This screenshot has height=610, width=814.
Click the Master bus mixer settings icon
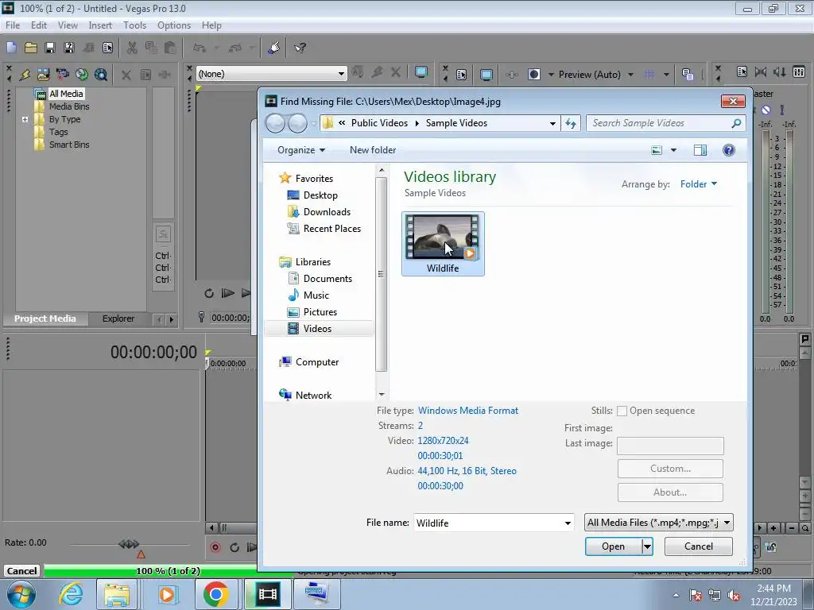[742, 72]
